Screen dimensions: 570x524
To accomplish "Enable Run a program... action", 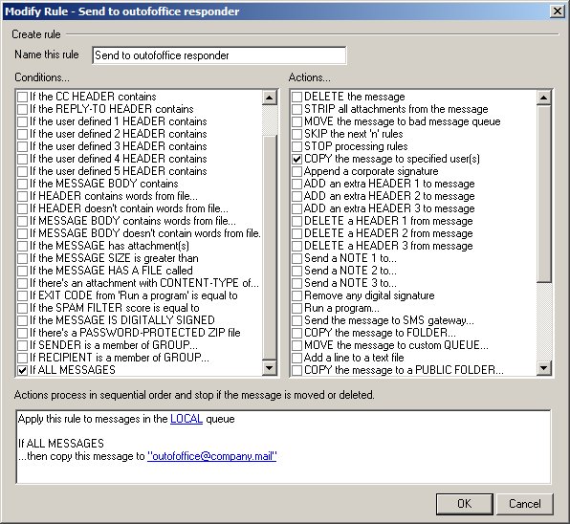I will pyautogui.click(x=297, y=308).
